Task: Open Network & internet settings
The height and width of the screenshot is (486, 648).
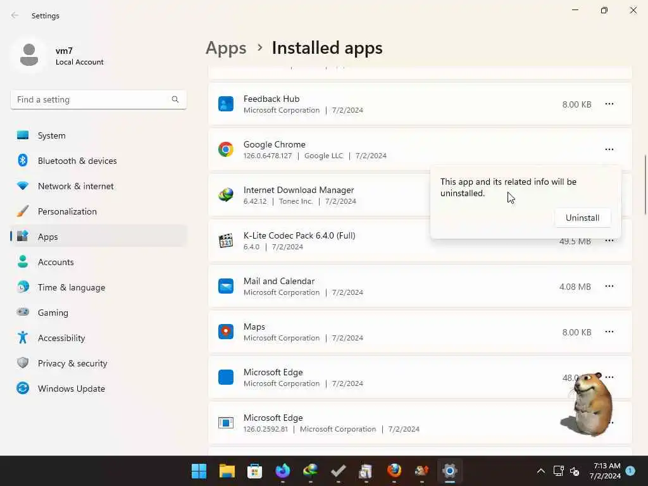Action: [98, 186]
